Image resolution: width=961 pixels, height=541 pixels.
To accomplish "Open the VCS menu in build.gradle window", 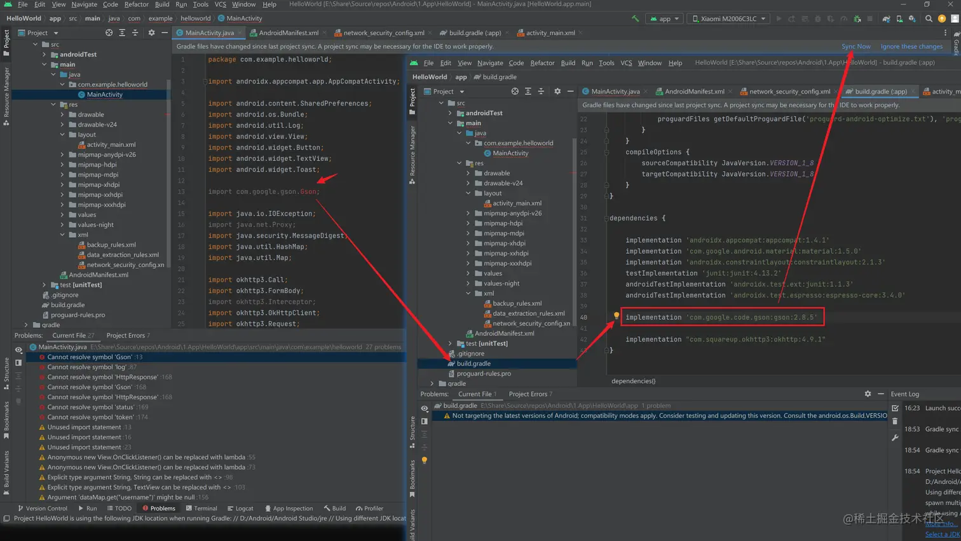I will 626,63.
